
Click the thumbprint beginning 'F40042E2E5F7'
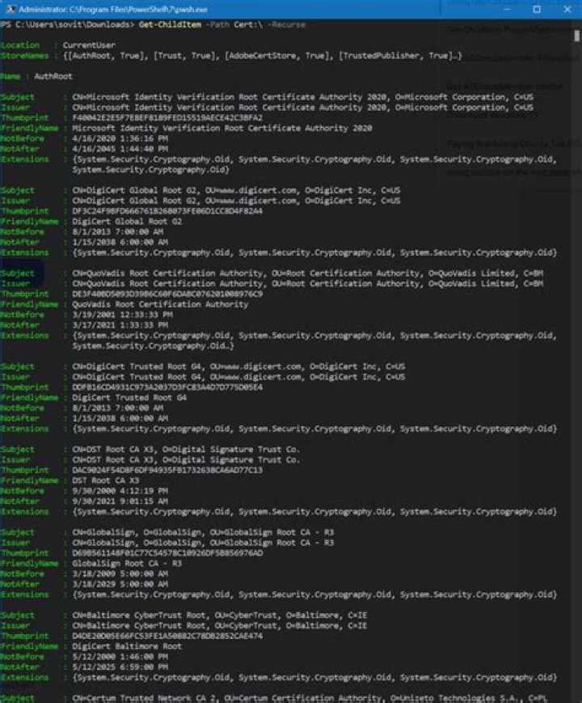167,118
